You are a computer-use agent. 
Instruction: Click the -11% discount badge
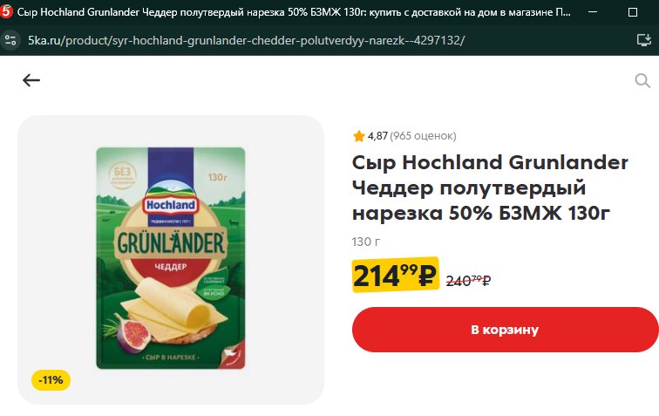[x=51, y=380]
